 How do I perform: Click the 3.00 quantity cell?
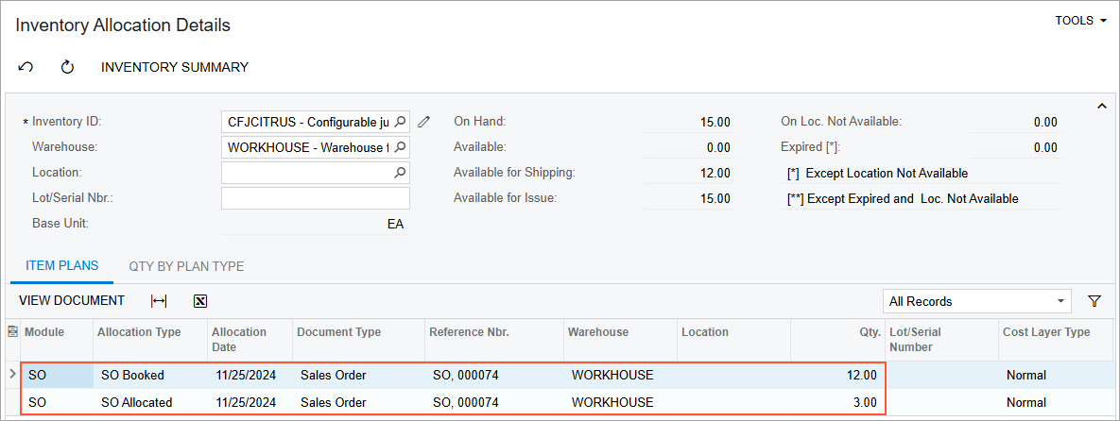[837, 402]
